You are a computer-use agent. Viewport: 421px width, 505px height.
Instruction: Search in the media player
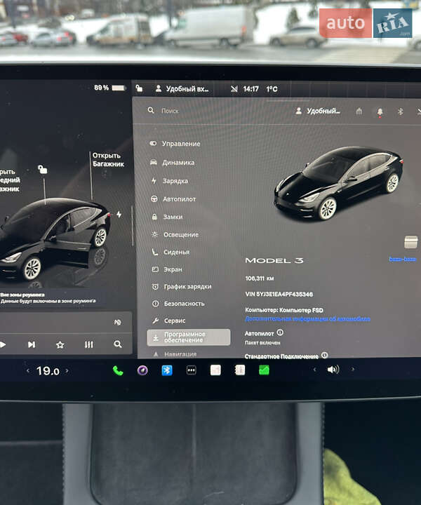[118, 344]
